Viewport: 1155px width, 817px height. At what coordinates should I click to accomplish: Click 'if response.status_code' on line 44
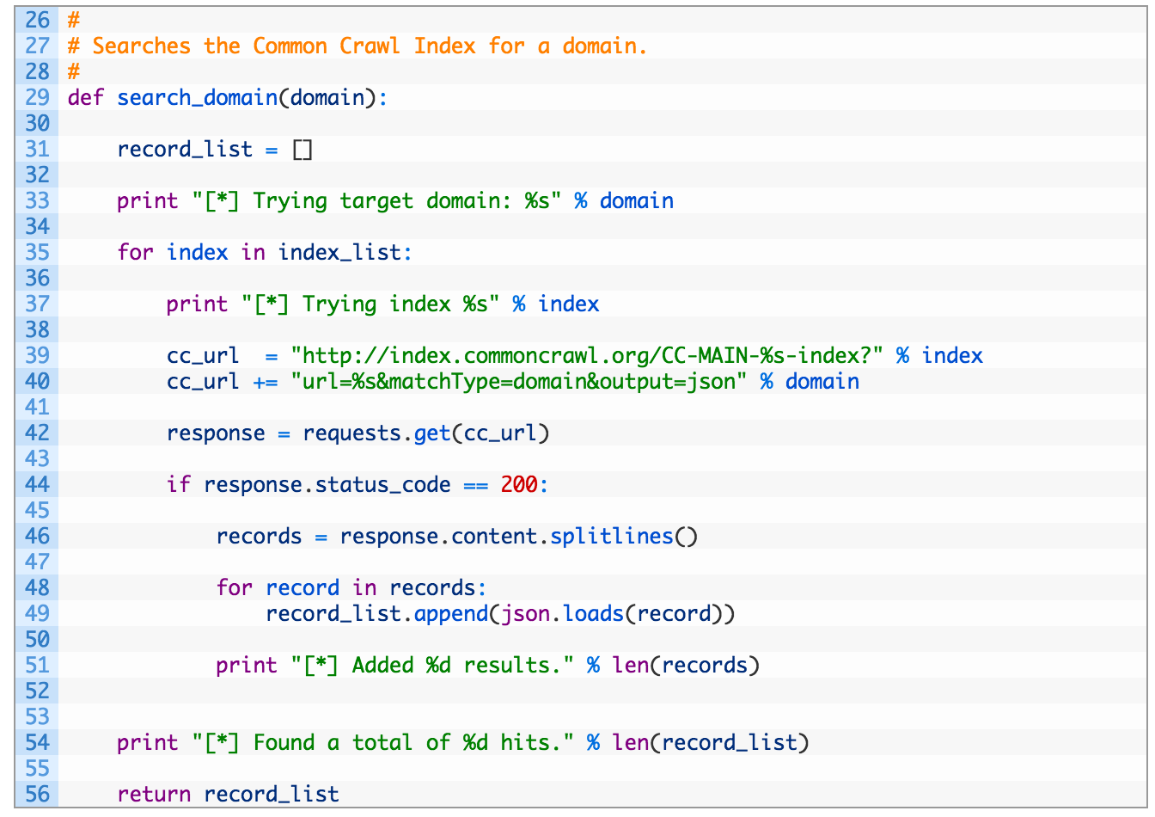click(309, 484)
